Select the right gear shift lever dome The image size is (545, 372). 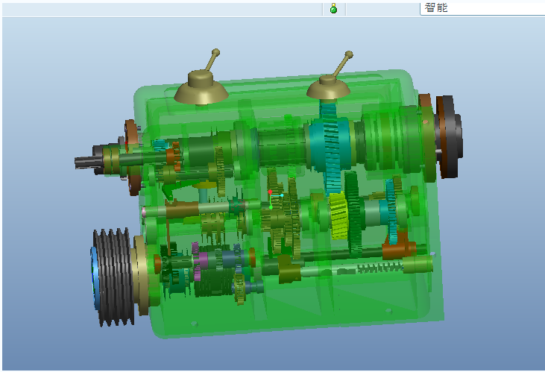pos(328,87)
